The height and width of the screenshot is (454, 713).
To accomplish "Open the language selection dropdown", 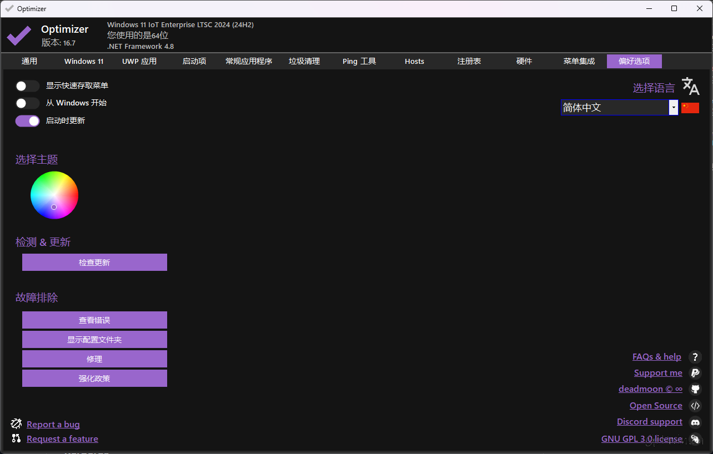I will pos(674,107).
